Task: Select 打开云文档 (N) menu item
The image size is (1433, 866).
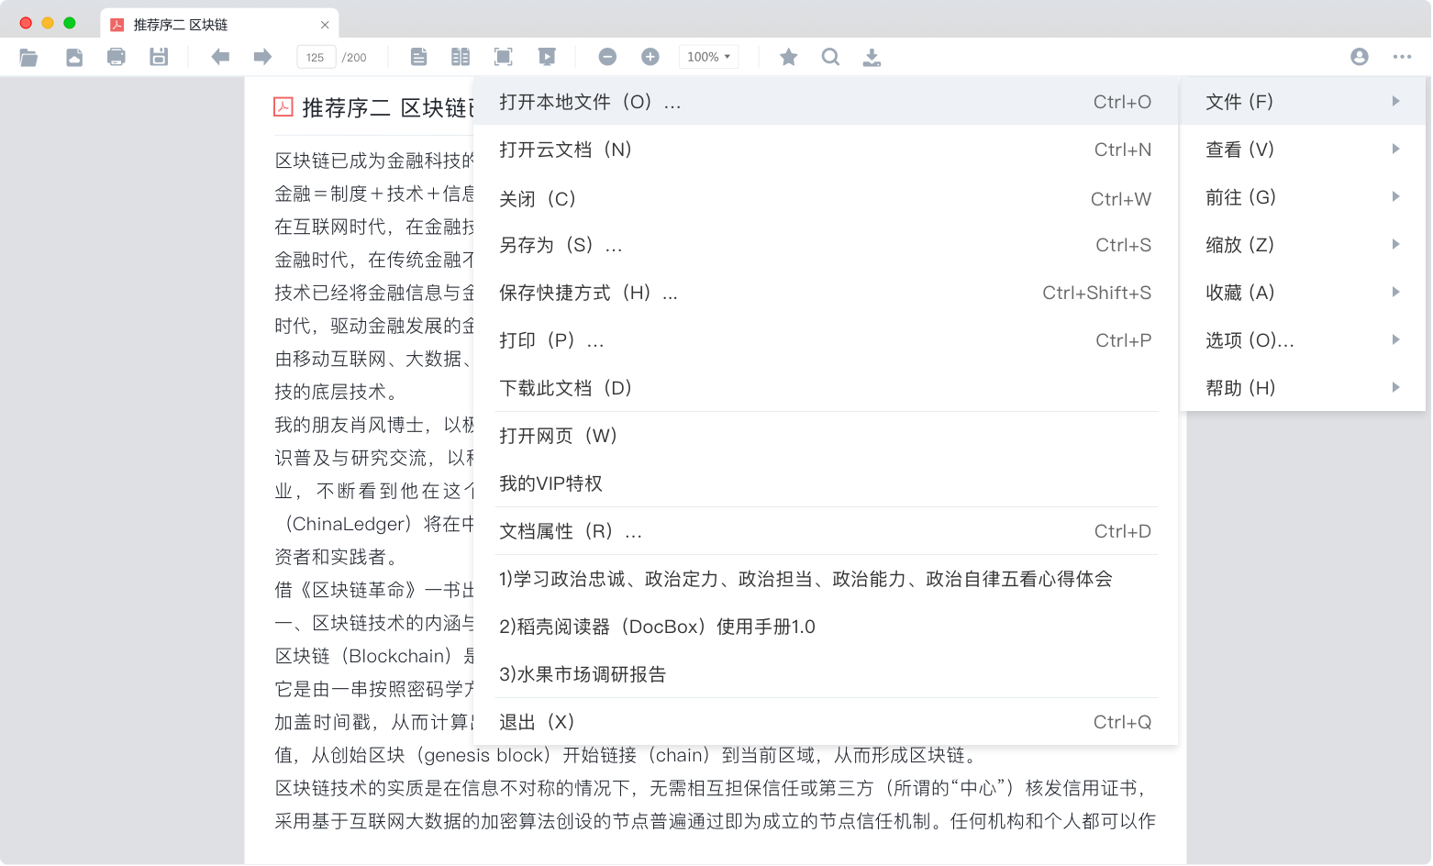Action: [826, 149]
